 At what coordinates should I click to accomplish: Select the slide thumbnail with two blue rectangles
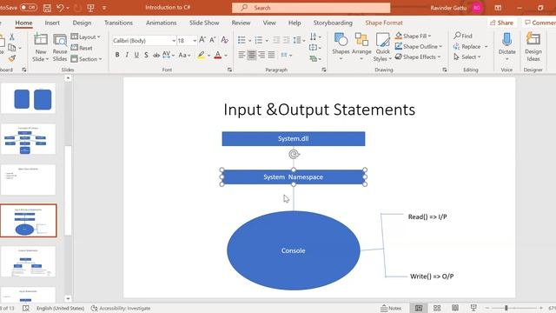(x=29, y=98)
